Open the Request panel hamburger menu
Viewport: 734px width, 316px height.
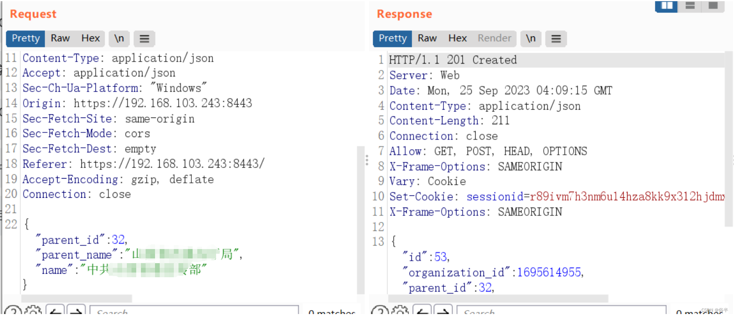pyautogui.click(x=144, y=38)
